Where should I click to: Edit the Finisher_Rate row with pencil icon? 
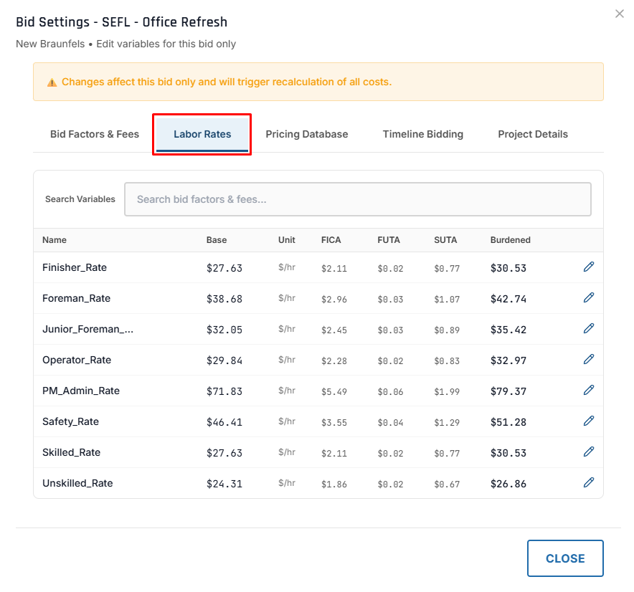click(x=588, y=267)
